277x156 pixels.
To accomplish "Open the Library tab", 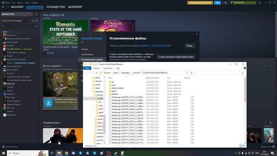I will [35, 7].
